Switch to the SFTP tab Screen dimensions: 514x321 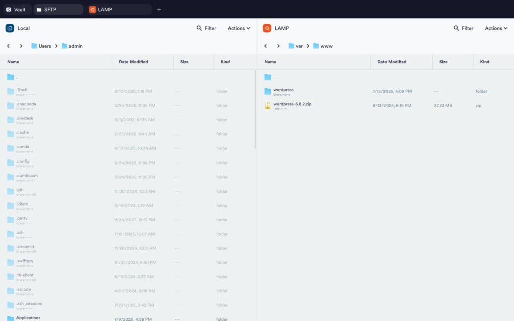(58, 9)
